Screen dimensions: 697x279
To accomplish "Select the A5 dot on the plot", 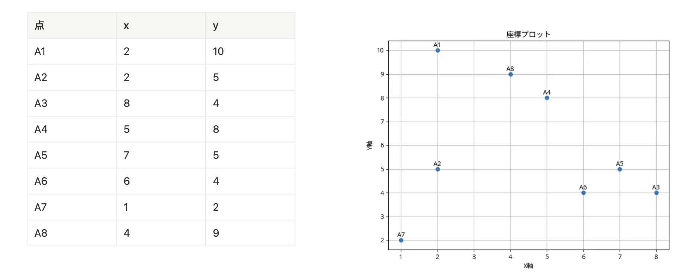I will click(620, 169).
